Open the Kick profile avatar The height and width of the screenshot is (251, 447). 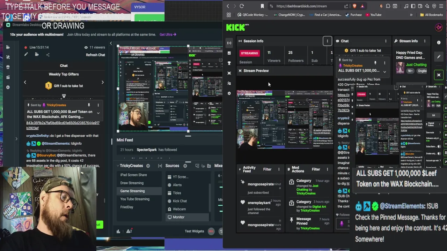point(439,28)
